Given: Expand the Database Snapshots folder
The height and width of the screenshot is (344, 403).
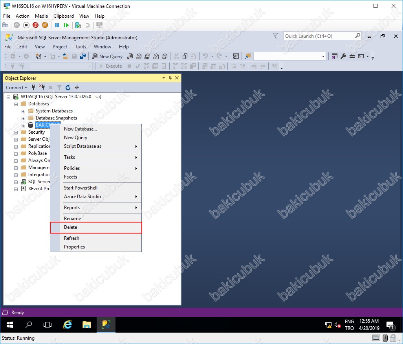Looking at the screenshot, I should pos(24,118).
